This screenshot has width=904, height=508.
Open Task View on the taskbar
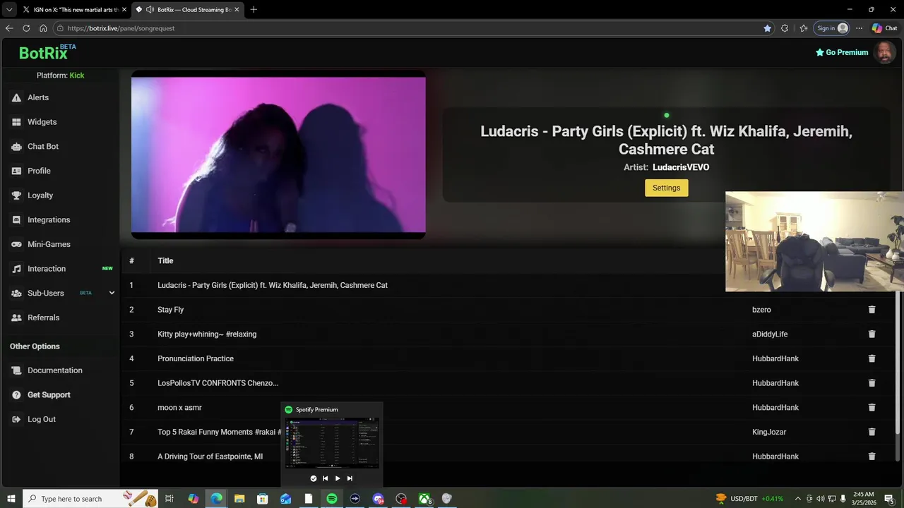(x=169, y=499)
